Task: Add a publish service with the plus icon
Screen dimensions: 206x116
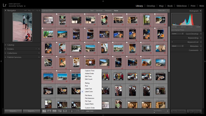Action: tap(39, 57)
